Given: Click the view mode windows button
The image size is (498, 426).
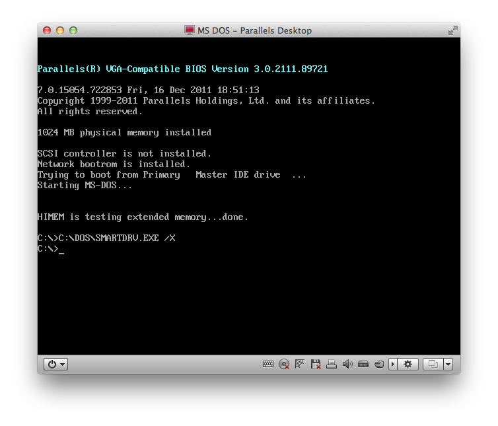Looking at the screenshot, I should point(433,364).
